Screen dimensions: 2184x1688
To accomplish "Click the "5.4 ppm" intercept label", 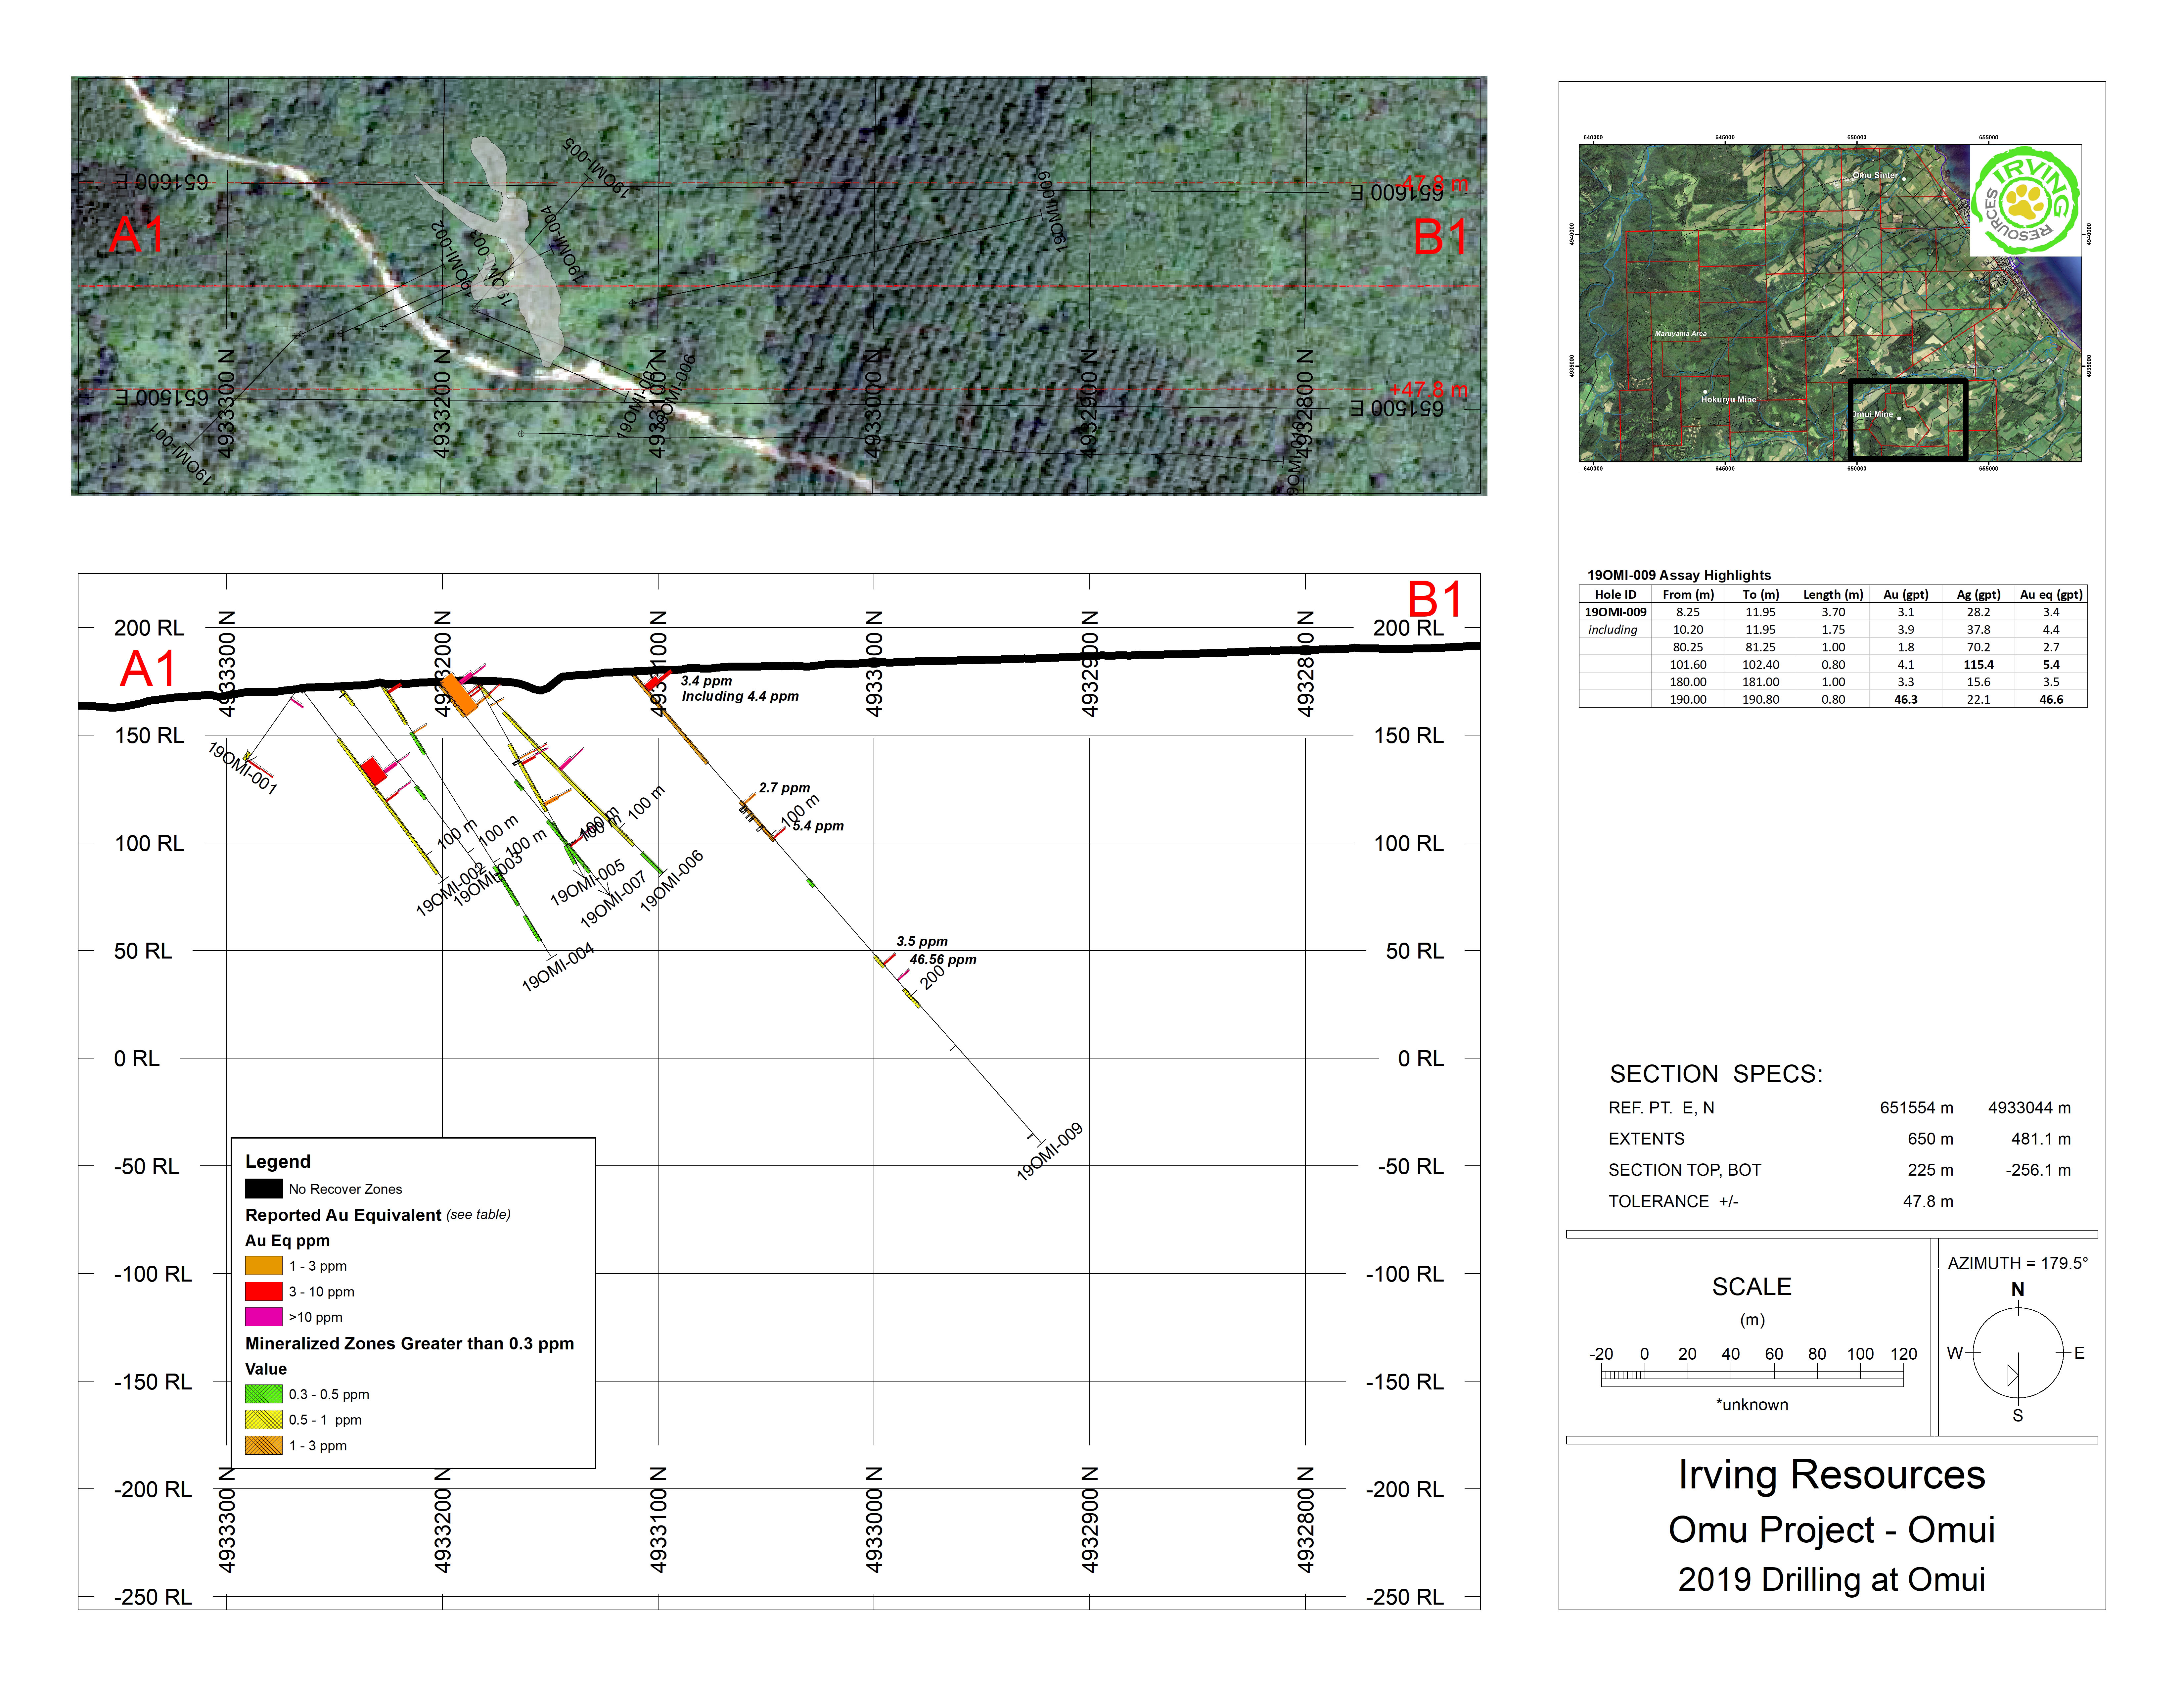I will pos(818,826).
